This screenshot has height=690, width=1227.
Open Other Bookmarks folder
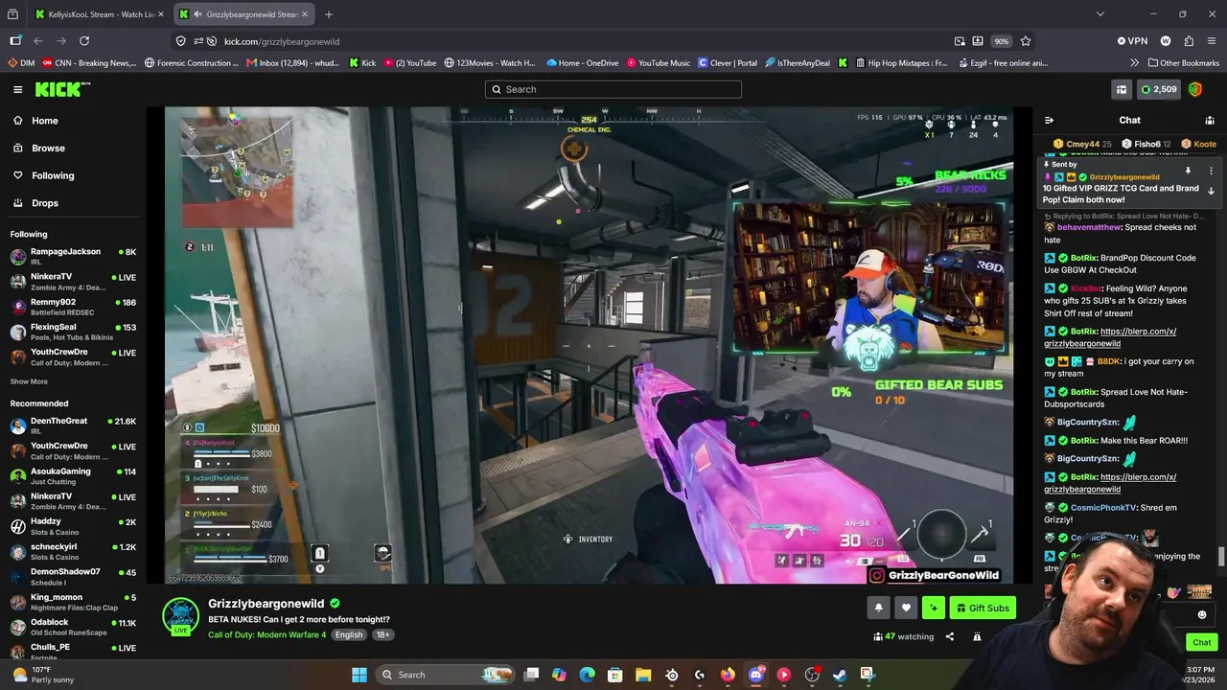point(1183,63)
